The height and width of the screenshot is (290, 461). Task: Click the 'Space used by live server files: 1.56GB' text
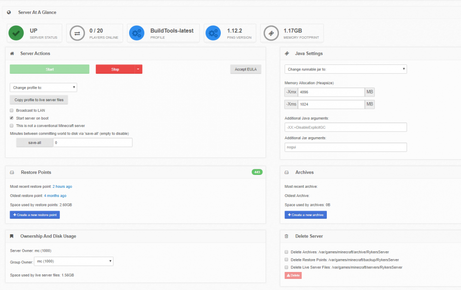pos(42,275)
